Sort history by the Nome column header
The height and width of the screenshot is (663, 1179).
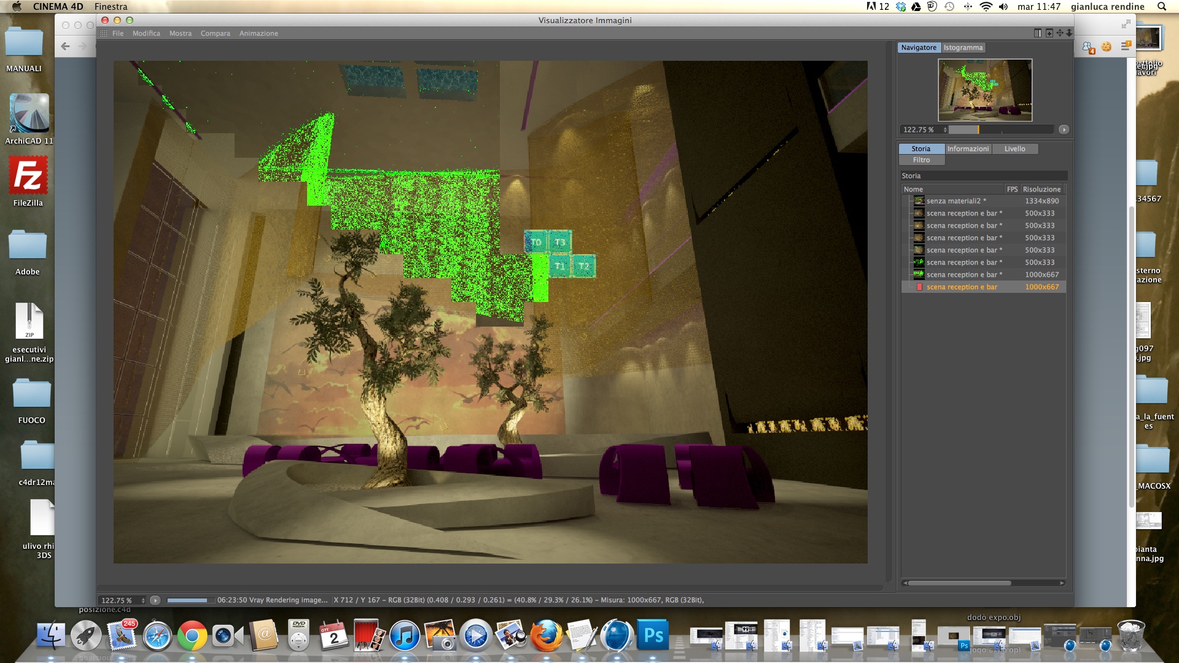(952, 189)
